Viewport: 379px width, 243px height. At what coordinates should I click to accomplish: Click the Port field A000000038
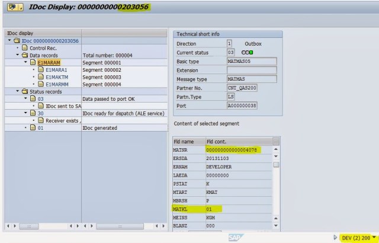tap(242, 105)
